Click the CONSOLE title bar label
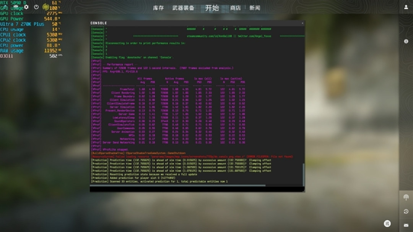 [99, 23]
